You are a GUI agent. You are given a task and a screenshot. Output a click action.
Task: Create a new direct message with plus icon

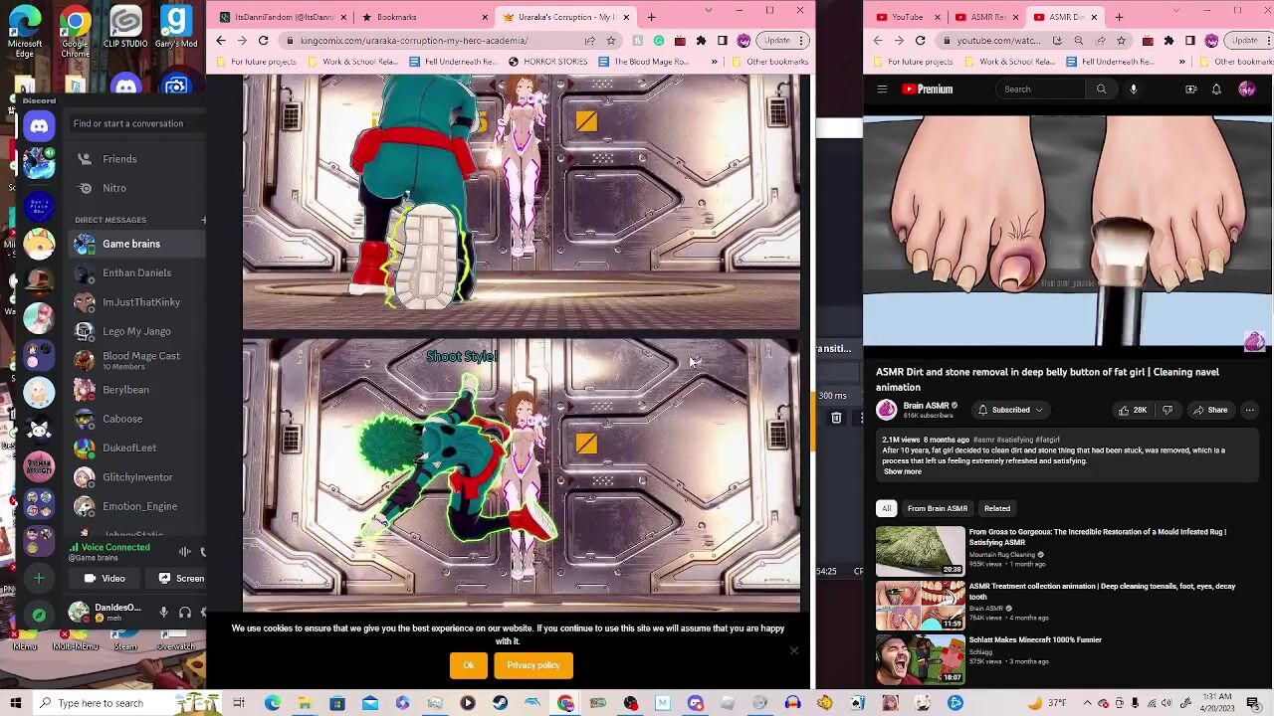click(x=203, y=220)
